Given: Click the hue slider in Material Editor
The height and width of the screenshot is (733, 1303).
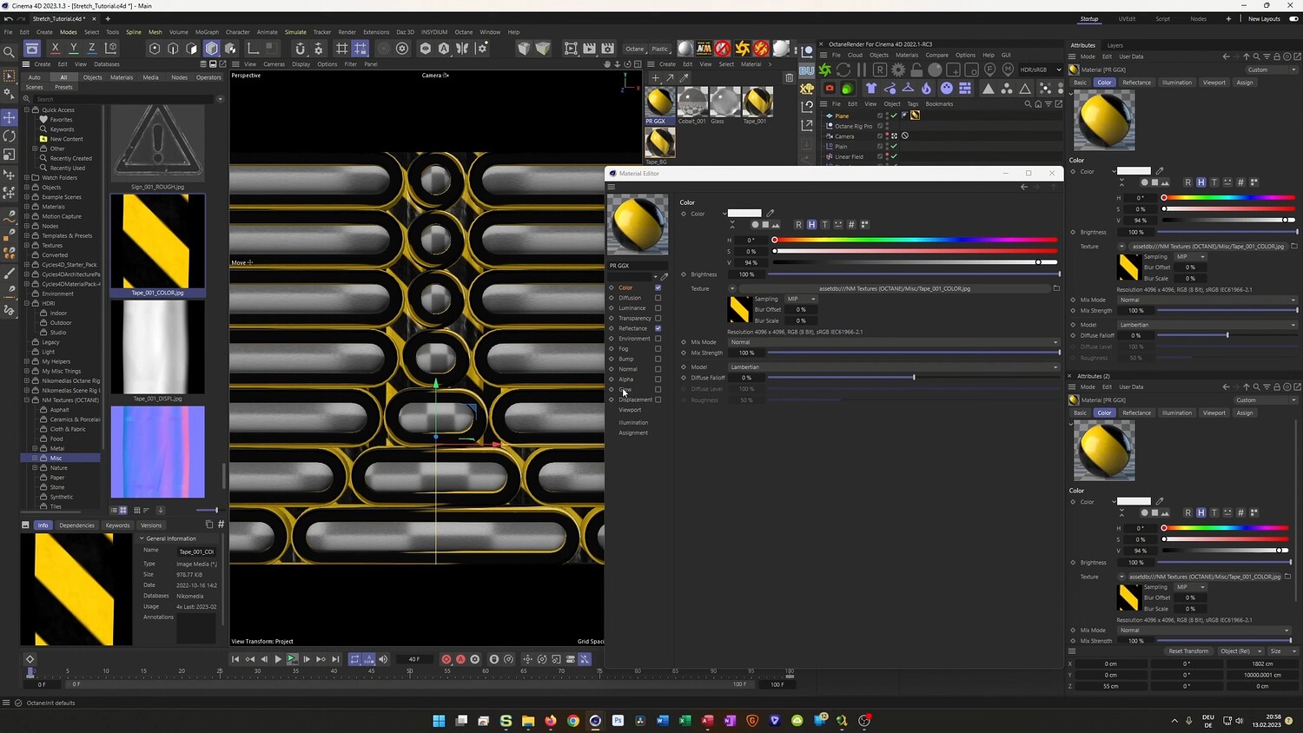Looking at the screenshot, I should 915,240.
